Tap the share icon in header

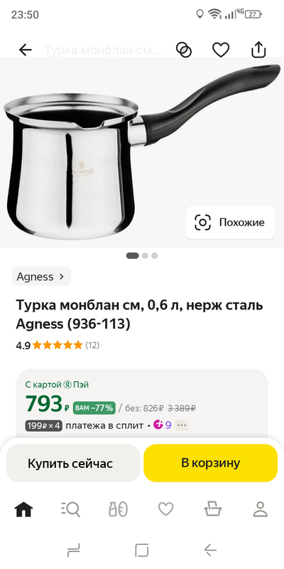258,50
